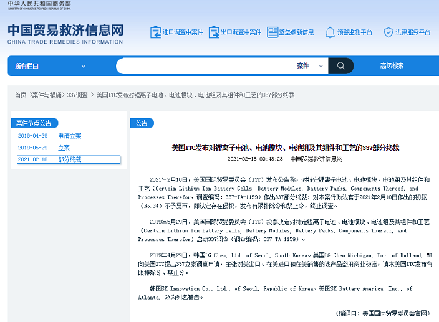
Task: Click the magnifier search button
Action: [x=340, y=65]
